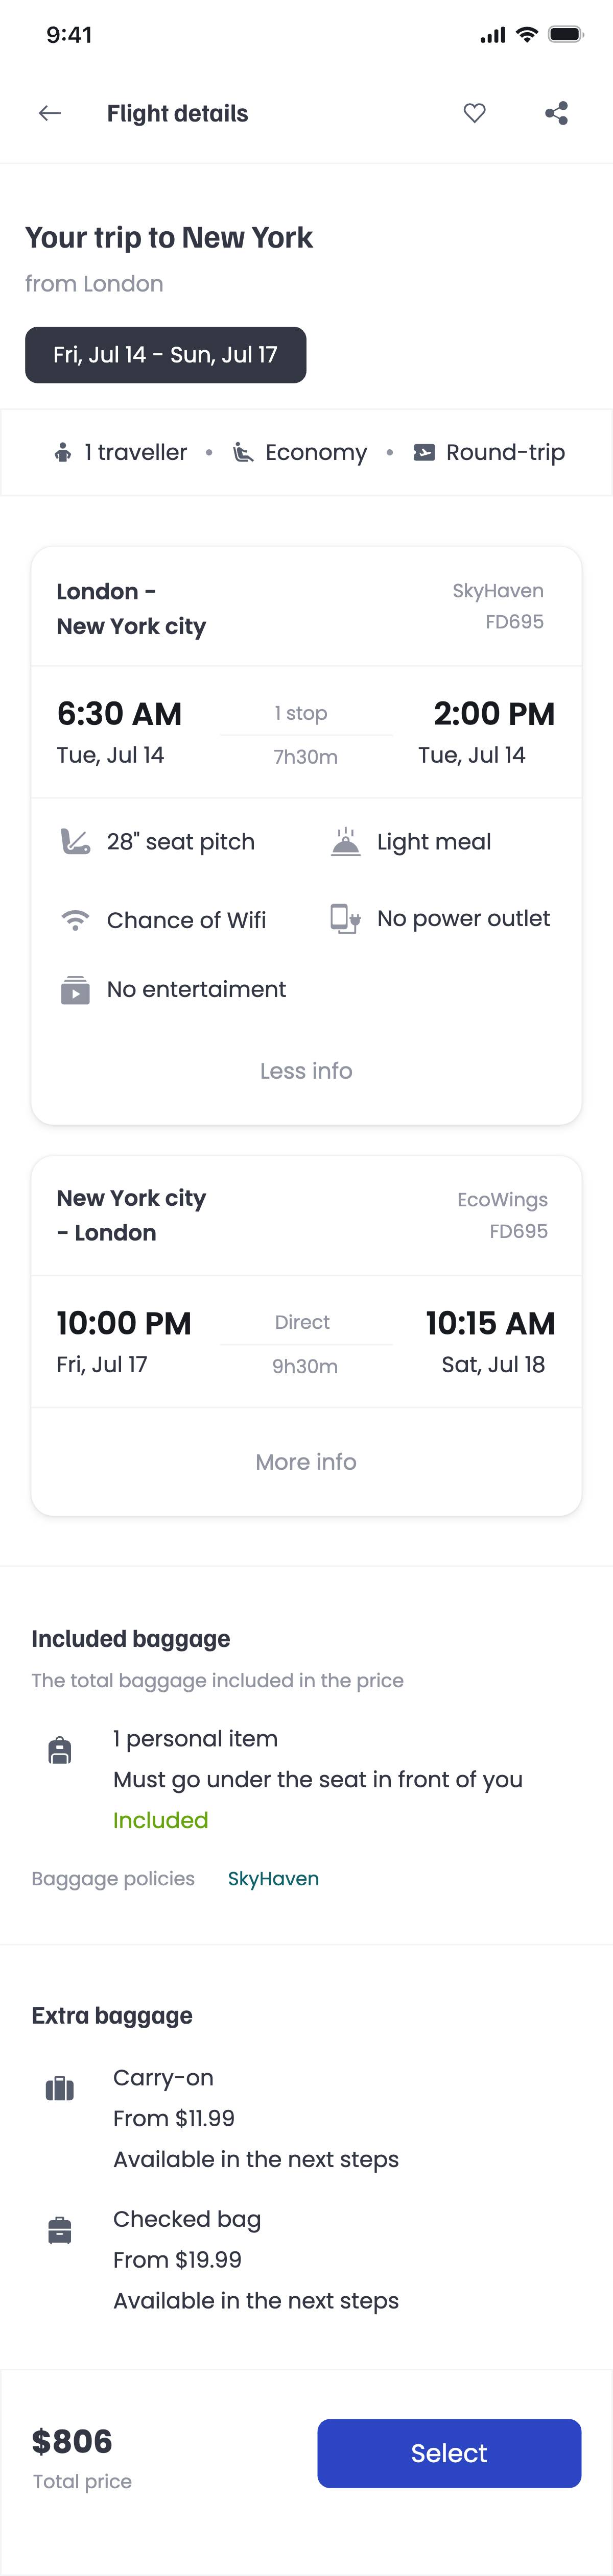Screen dimensions: 613x2576
Task: Tap the Carry-on extra baggage option
Action: [x=163, y=2078]
